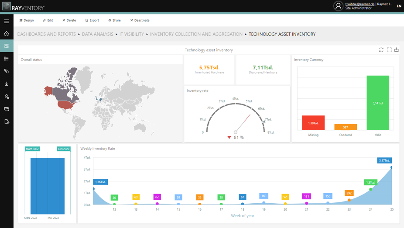The image size is (404, 228).
Task: Click the Design toolbar button
Action: [x=27, y=20]
